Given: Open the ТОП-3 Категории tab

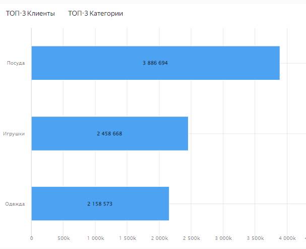Looking at the screenshot, I should click(96, 14).
